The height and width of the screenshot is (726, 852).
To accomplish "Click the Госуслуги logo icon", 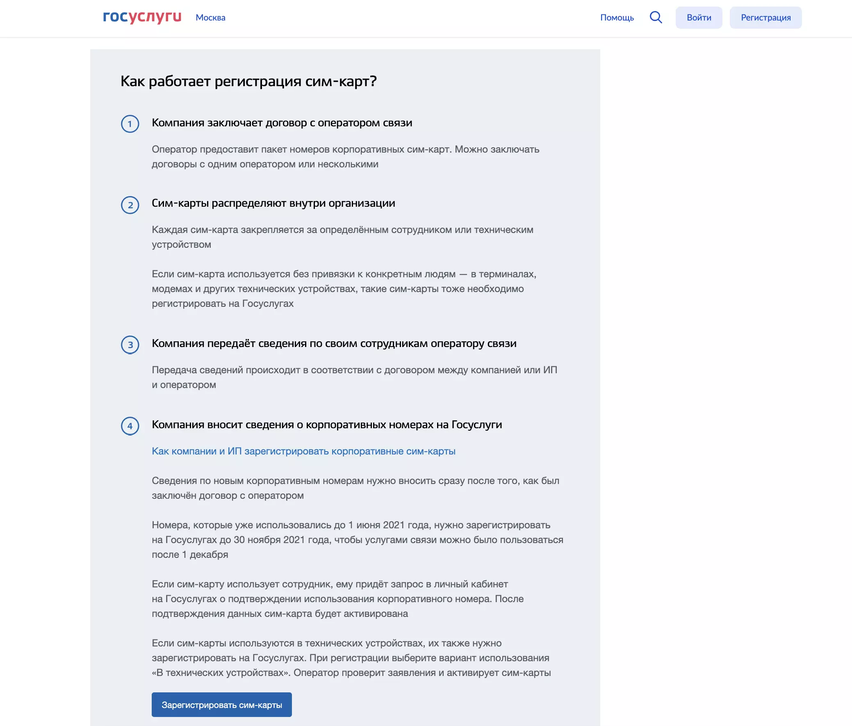I will tap(142, 17).
